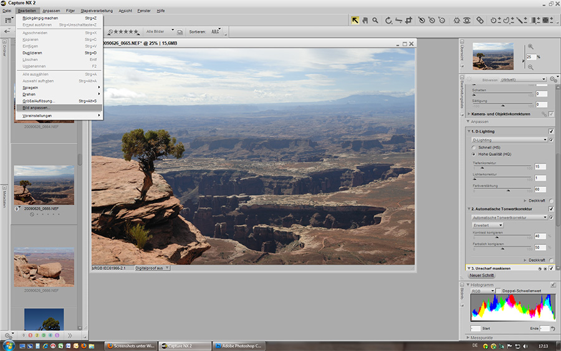The height and width of the screenshot is (351, 561).
Task: Select the direct selection arrow tool
Action: [x=355, y=21]
